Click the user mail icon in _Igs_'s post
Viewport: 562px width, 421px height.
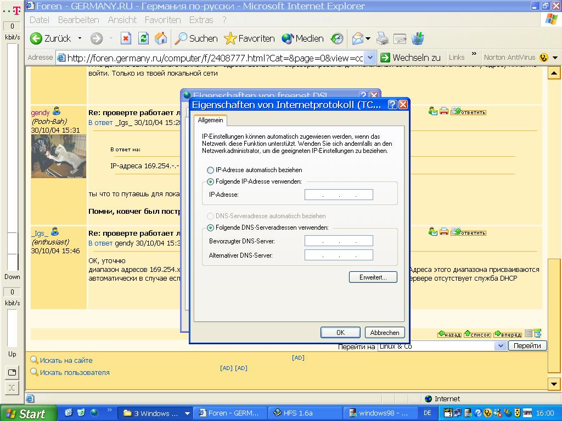[432, 232]
